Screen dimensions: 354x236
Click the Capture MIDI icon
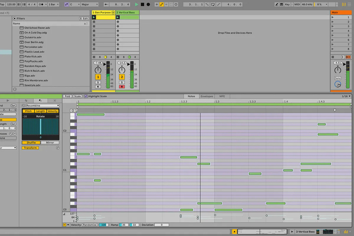point(171,4)
